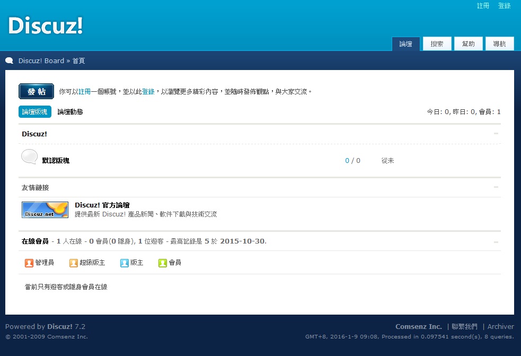The image size is (521, 356).
Task: Click 登錄 link at top right
Action: click(x=505, y=6)
